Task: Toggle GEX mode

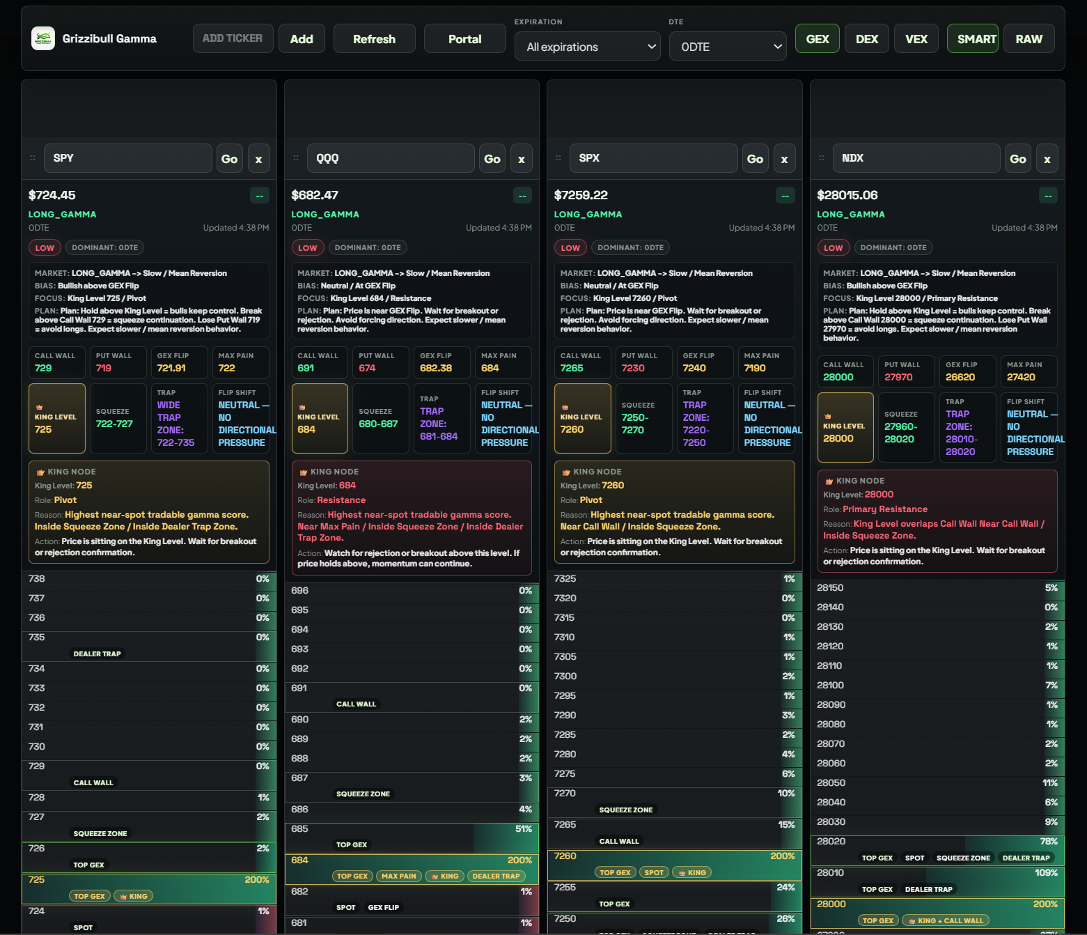Action: (x=818, y=39)
